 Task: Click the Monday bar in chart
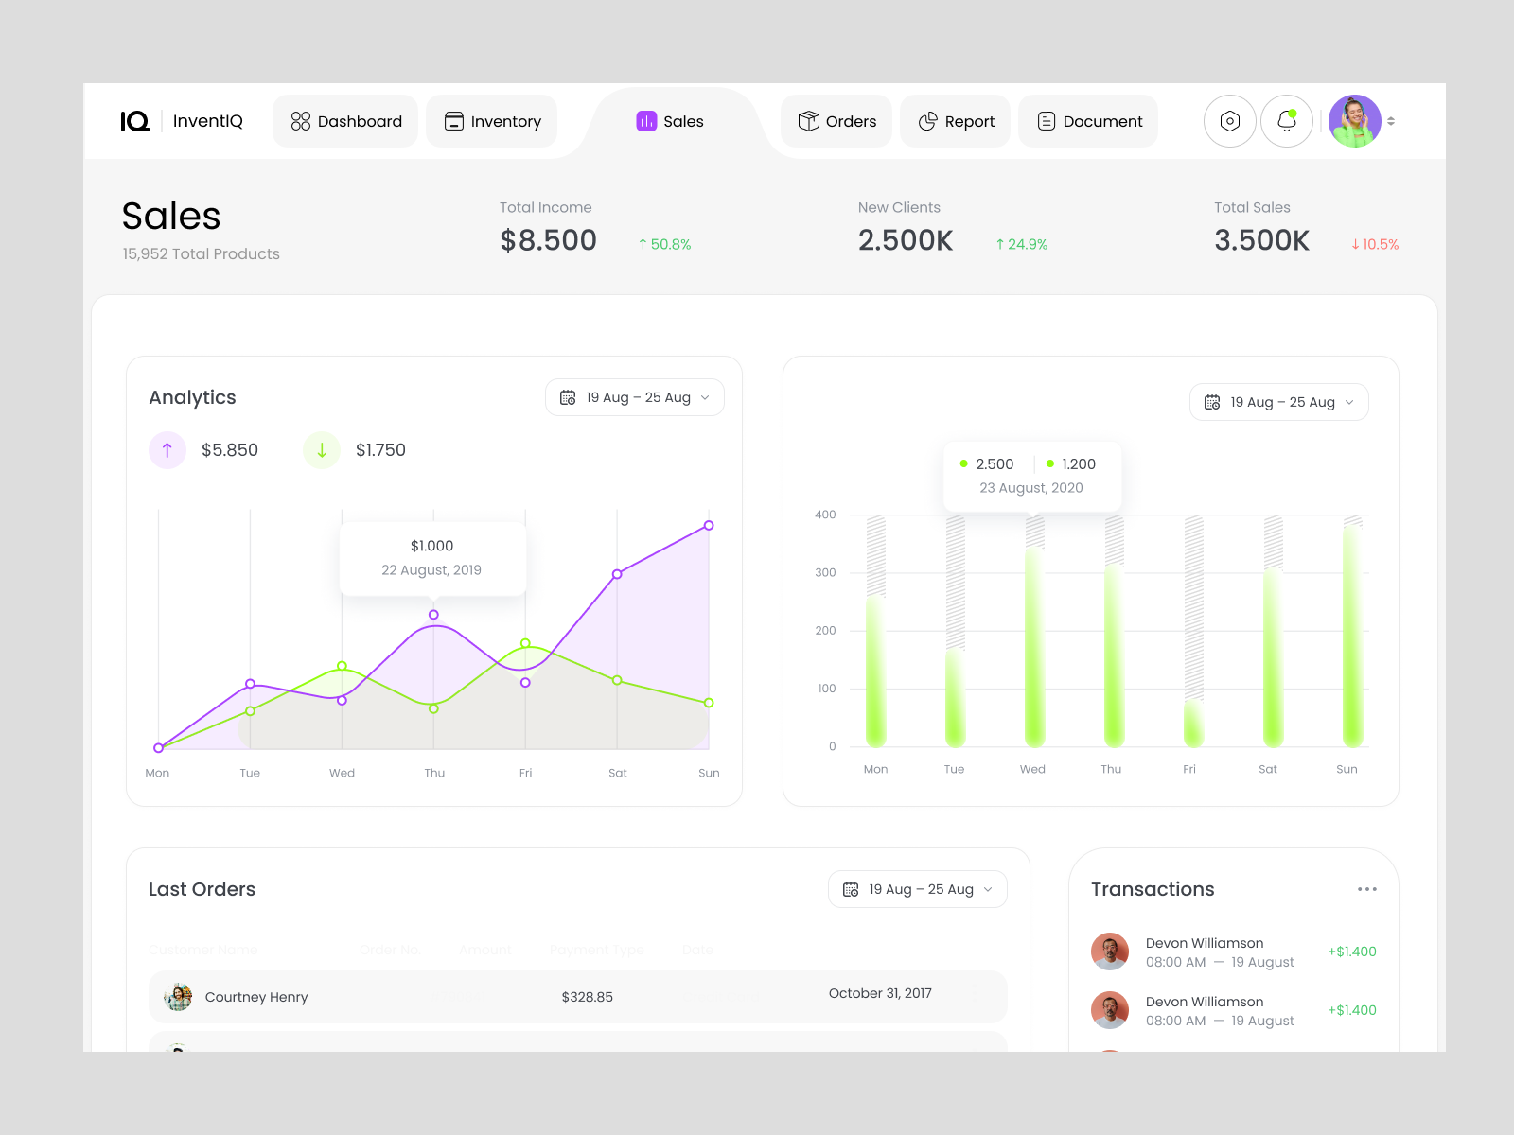(876, 671)
